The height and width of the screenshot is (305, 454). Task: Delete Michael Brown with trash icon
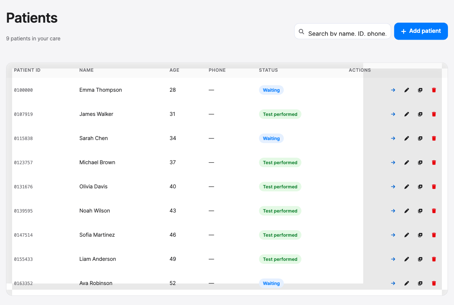click(x=434, y=163)
